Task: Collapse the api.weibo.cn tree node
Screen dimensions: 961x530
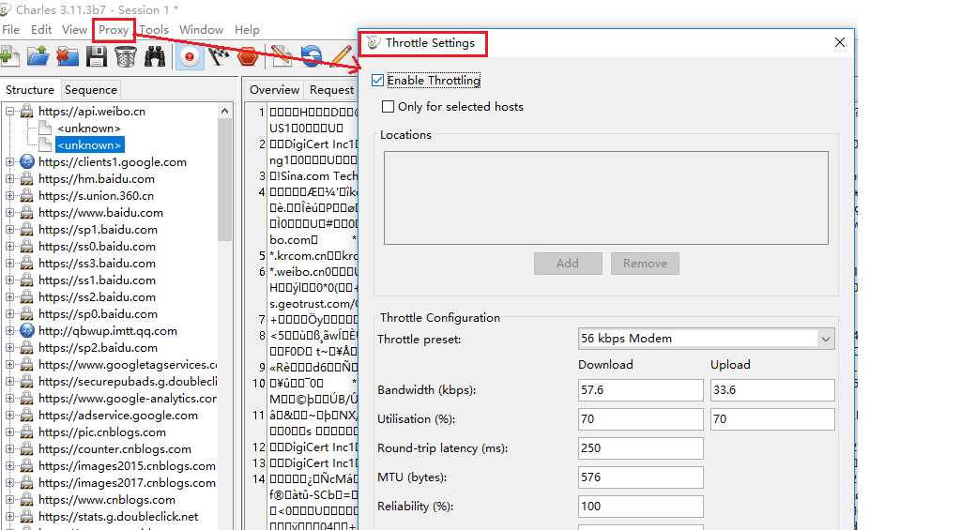Action: coord(9,112)
